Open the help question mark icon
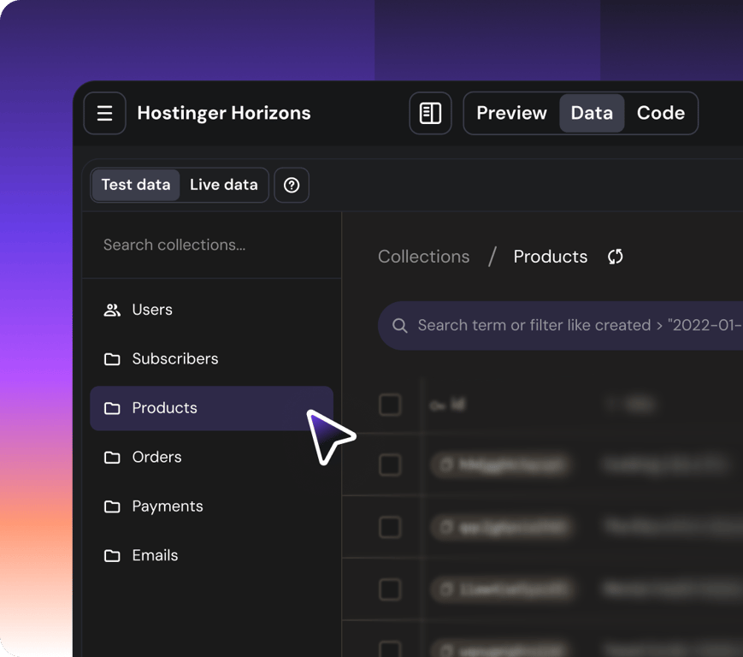Image resolution: width=743 pixels, height=657 pixels. coord(292,185)
